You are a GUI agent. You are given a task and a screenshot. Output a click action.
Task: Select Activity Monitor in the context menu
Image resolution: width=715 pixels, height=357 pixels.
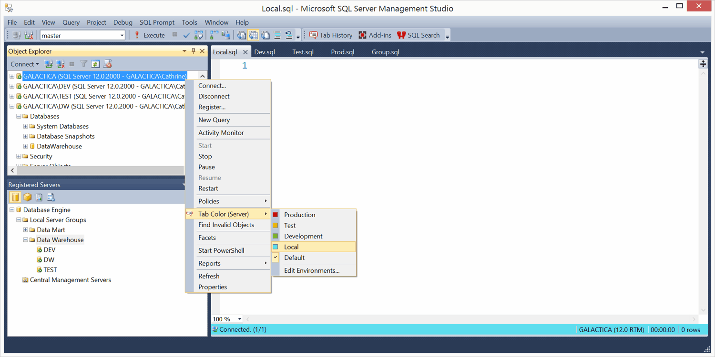pyautogui.click(x=221, y=133)
